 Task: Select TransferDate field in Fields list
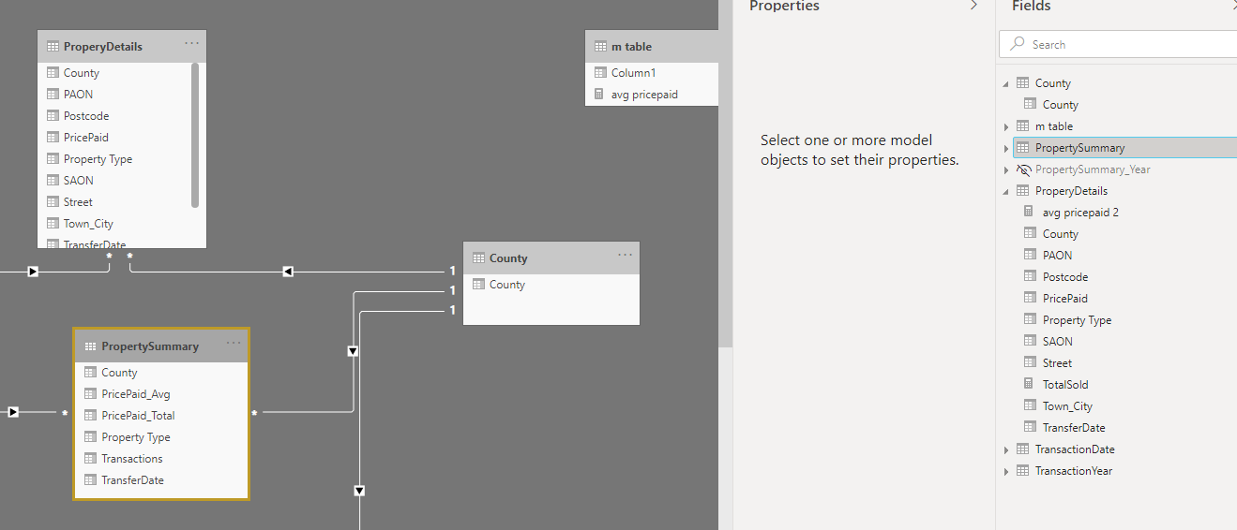1074,428
